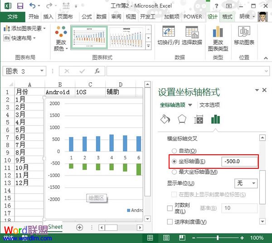Screen dimensions: 272x243
Task: Click the Cancel X icon in formula bar
Action: pyautogui.click(x=67, y=71)
